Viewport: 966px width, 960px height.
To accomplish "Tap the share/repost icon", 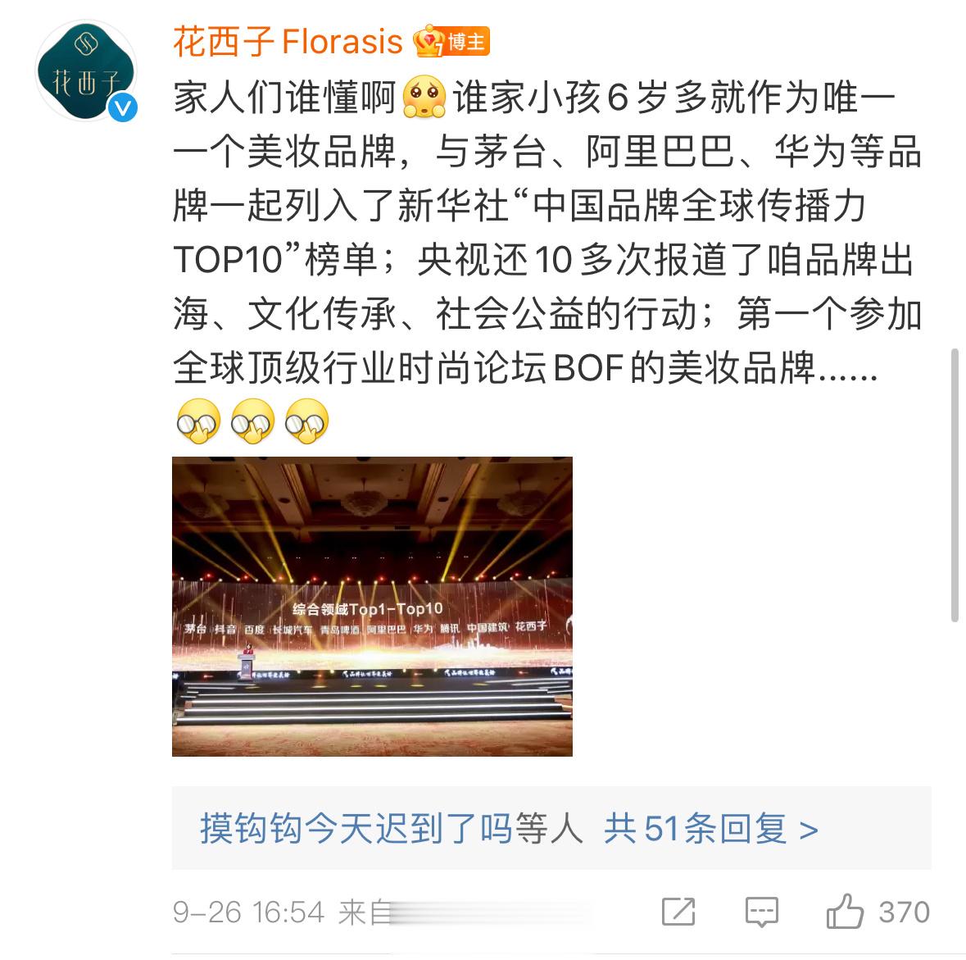I will 678,912.
